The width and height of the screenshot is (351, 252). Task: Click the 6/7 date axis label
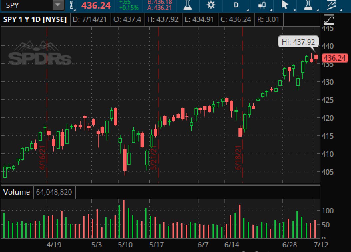(x=203, y=245)
